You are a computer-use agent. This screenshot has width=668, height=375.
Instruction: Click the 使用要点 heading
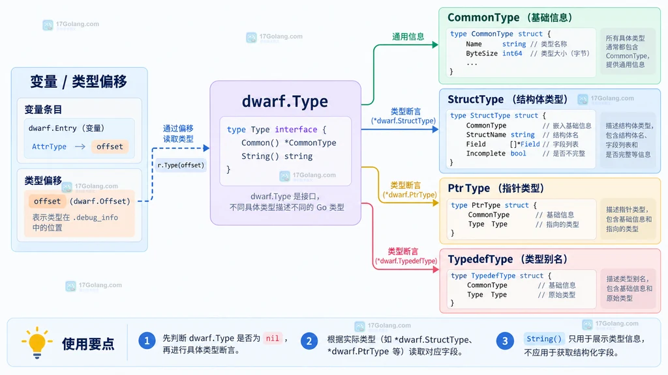pos(88,344)
